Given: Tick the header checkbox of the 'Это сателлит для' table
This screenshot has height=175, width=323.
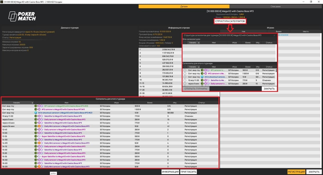Looking at the screenshot, I should point(185,43).
